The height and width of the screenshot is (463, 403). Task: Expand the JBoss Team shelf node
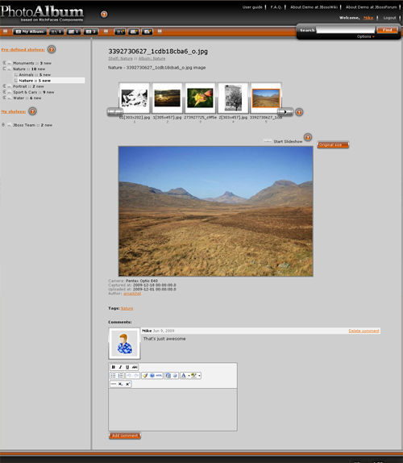click(3, 124)
